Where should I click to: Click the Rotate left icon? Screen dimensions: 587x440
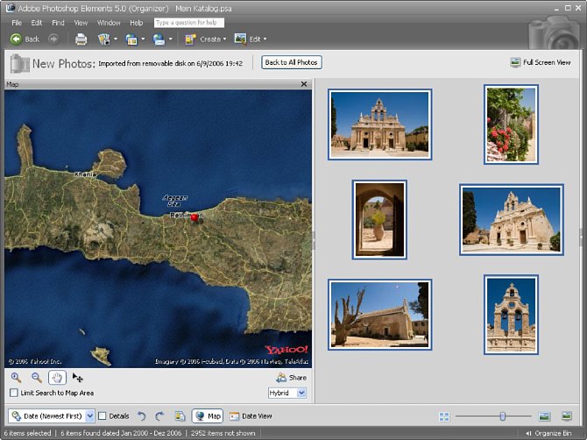(142, 416)
